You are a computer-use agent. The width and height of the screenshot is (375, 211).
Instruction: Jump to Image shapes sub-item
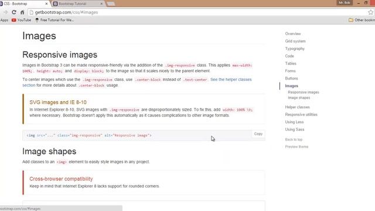299,98
